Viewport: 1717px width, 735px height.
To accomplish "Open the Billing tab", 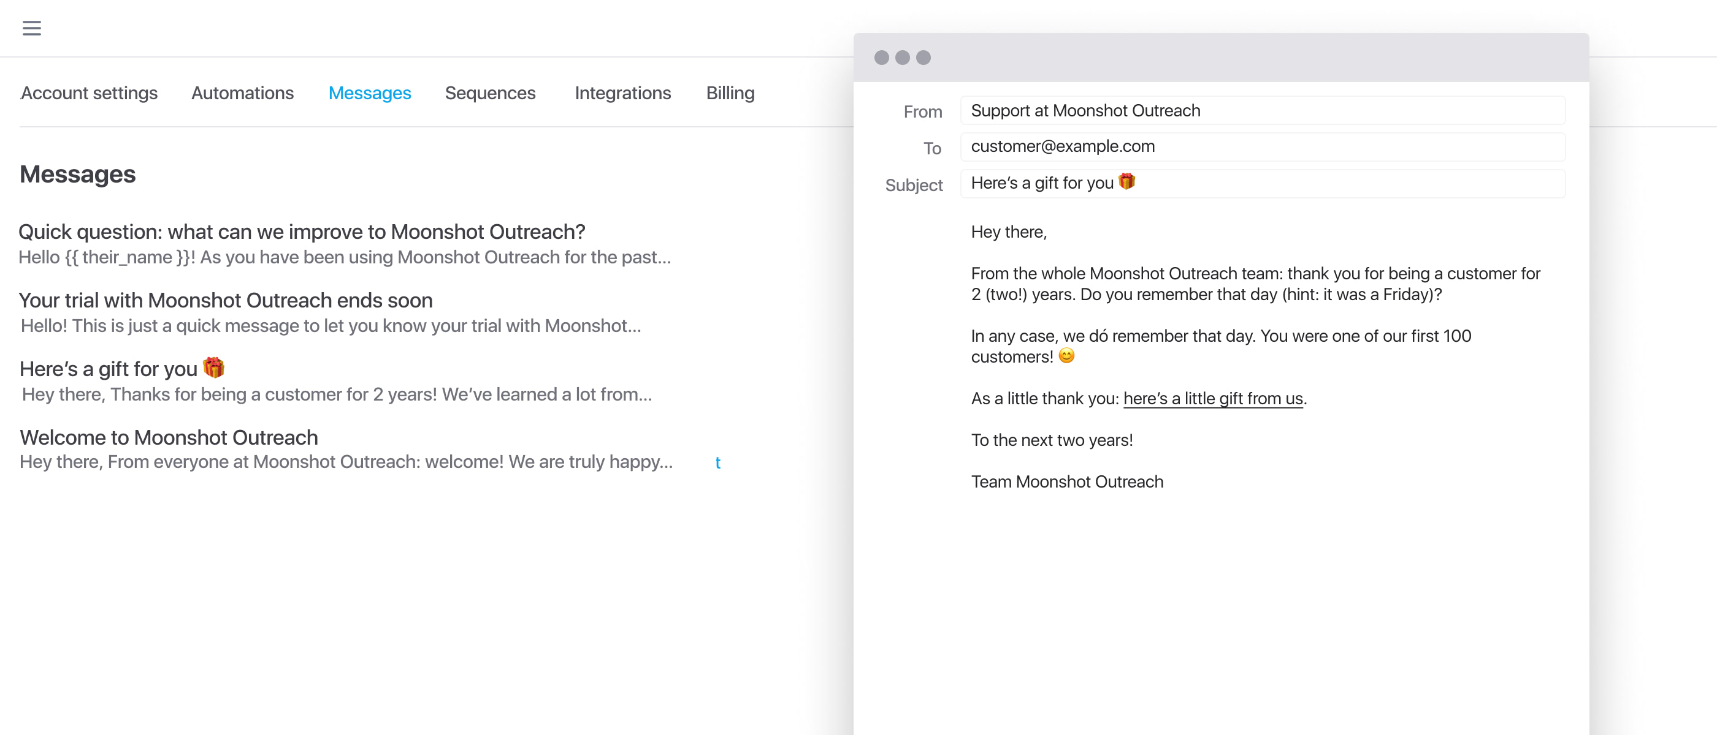I will click(x=730, y=93).
